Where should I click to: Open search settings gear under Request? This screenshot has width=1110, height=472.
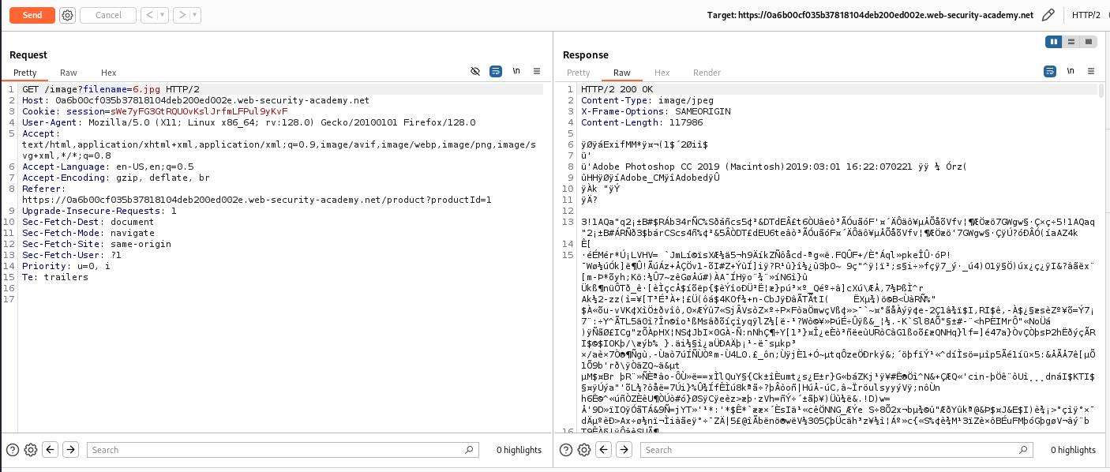pos(31,450)
